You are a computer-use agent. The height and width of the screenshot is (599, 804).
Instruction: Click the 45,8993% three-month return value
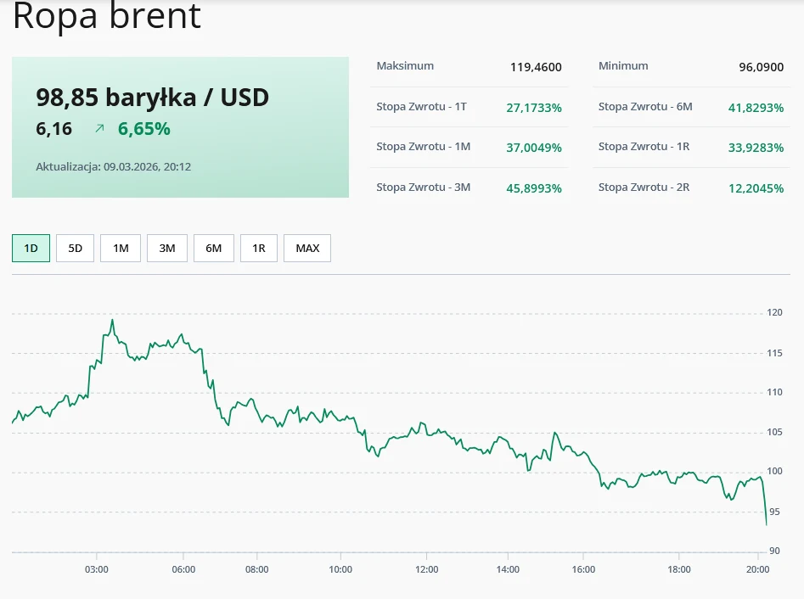coord(534,187)
